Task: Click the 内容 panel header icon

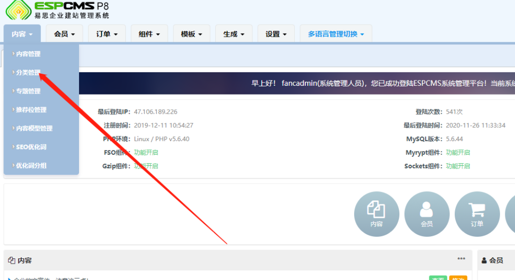Action: [x=12, y=260]
